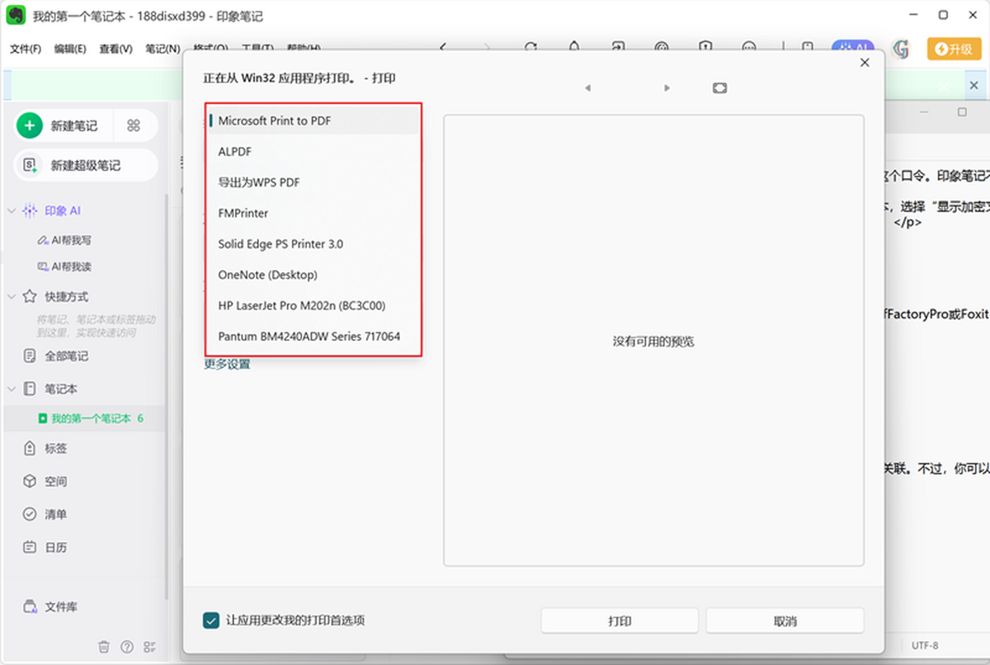This screenshot has width=990, height=665.
Task: Open the 笔记(N) menu
Action: click(x=163, y=50)
